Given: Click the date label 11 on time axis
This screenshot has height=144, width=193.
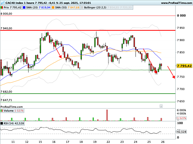Looking at the screenshot, I should pyautogui.click(x=13, y=142).
